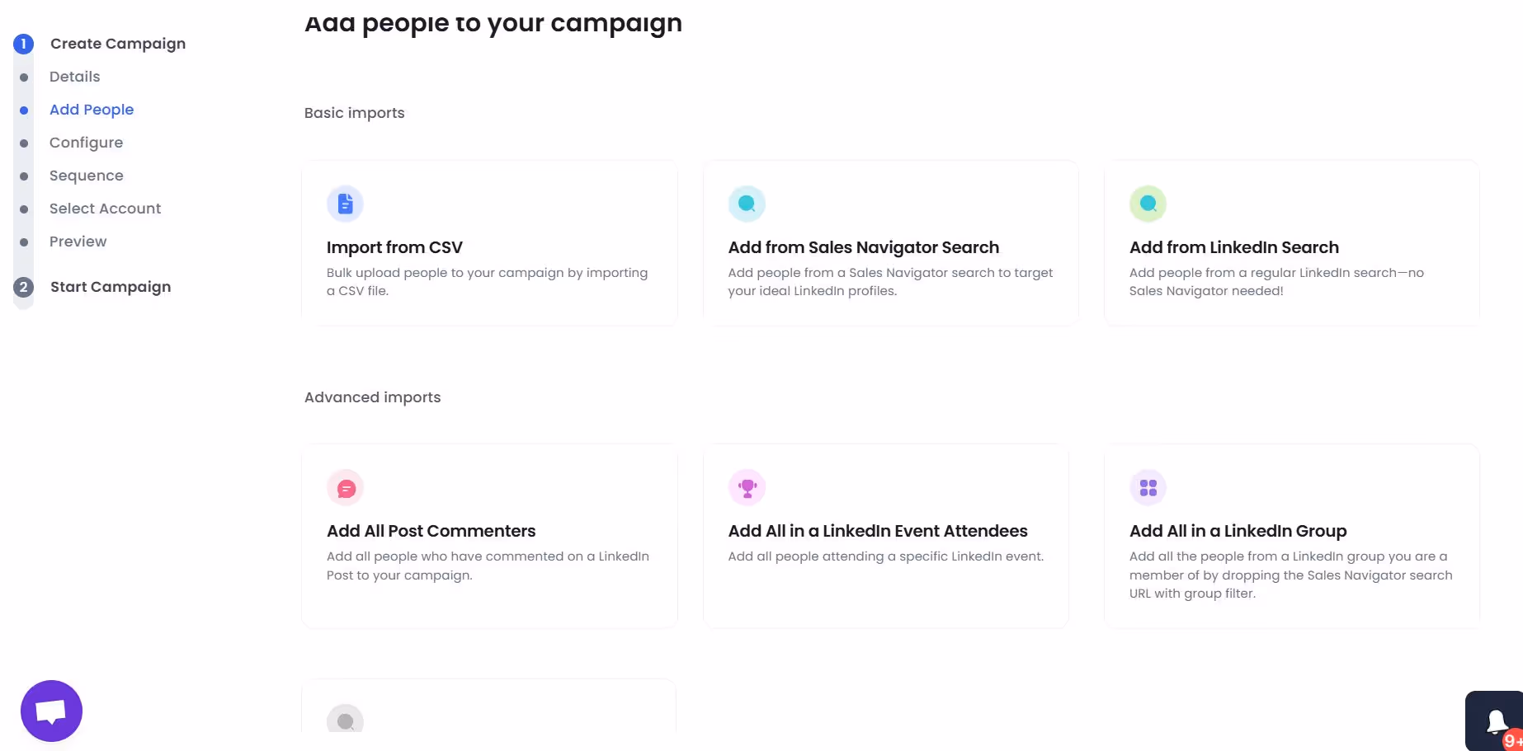Go to the Configure step
Viewport: 1523px width, 751px height.
tap(86, 142)
